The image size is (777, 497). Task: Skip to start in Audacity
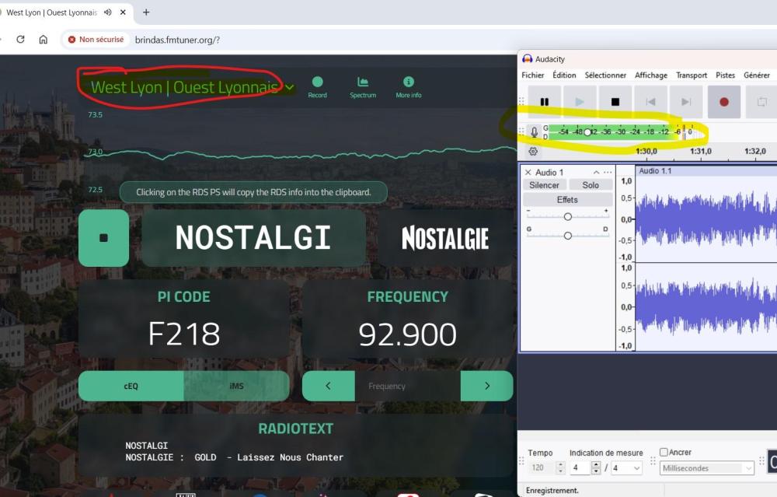click(650, 102)
